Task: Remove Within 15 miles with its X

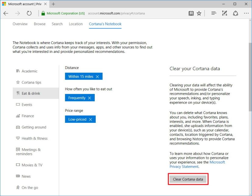Action: (98, 77)
